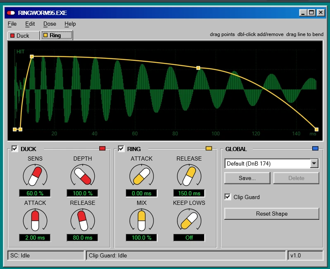The height and width of the screenshot is (269, 330).
Task: Click the DEPTH value 100.0 %
Action: point(83,193)
